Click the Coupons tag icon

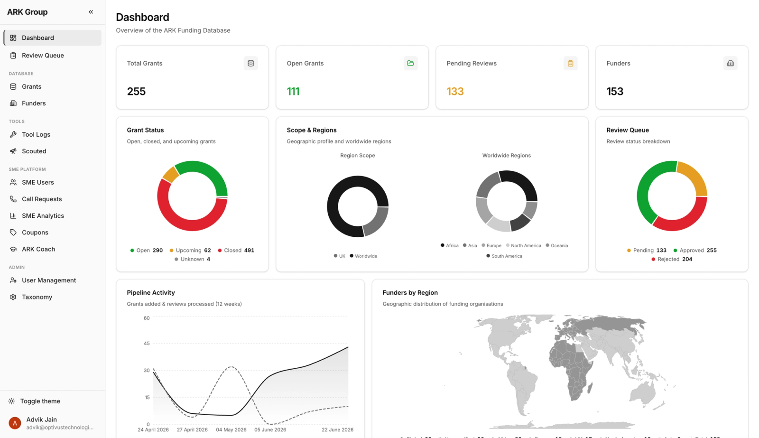click(x=13, y=233)
